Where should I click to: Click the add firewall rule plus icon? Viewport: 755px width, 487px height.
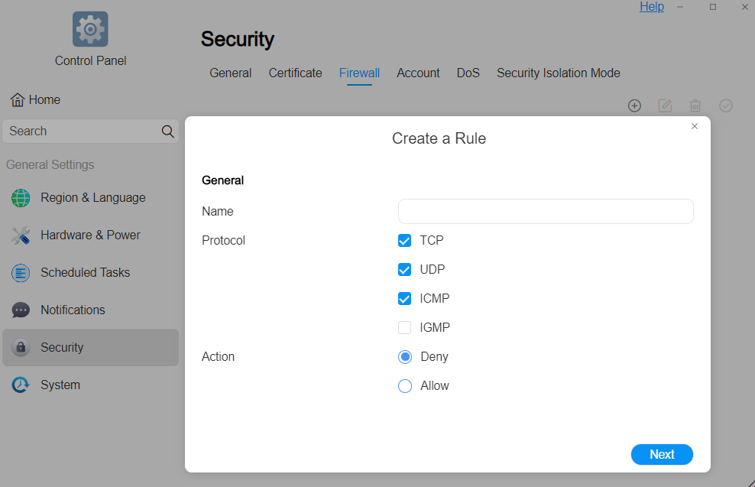point(634,106)
